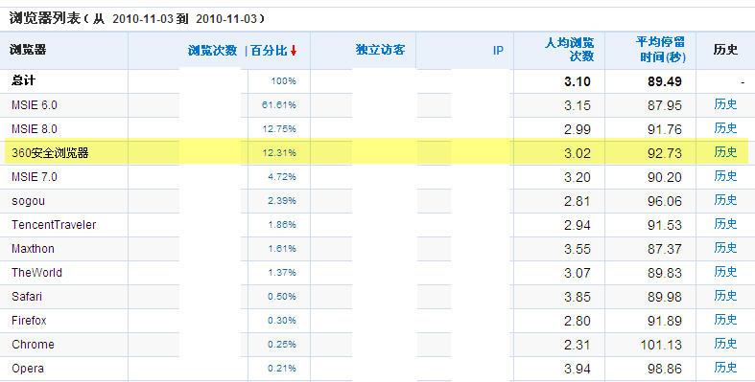
Task: Open 历史 link for MSIE 6.0
Action: [x=725, y=104]
